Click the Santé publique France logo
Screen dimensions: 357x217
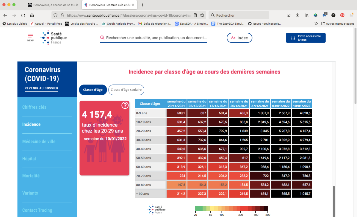54,38
